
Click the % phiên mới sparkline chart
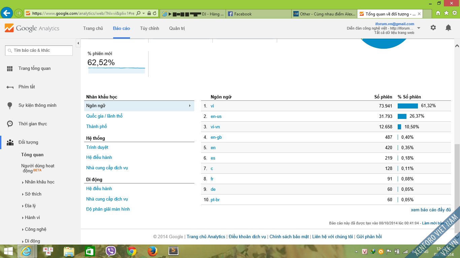pos(117,70)
